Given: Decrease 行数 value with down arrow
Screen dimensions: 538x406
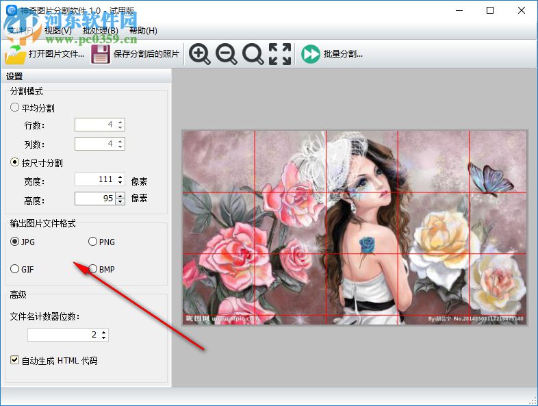Looking at the screenshot, I should pos(120,127).
